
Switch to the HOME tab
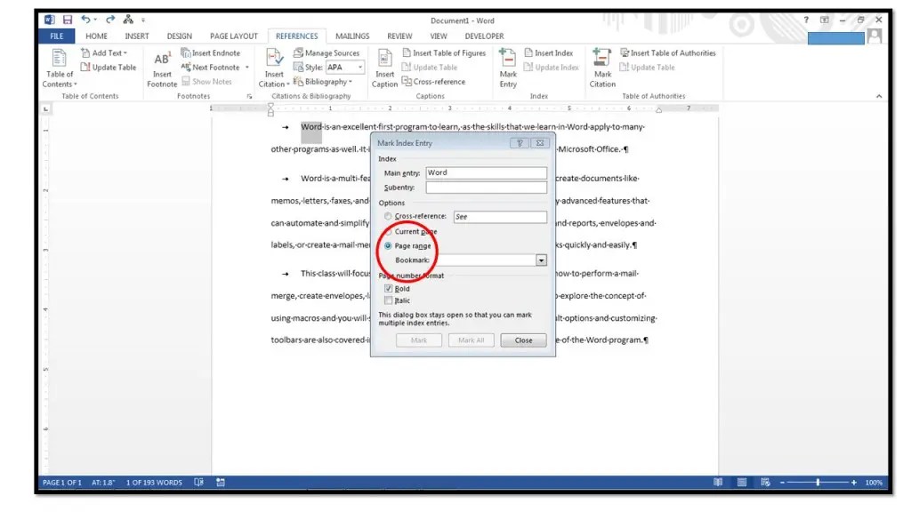pyautogui.click(x=96, y=36)
